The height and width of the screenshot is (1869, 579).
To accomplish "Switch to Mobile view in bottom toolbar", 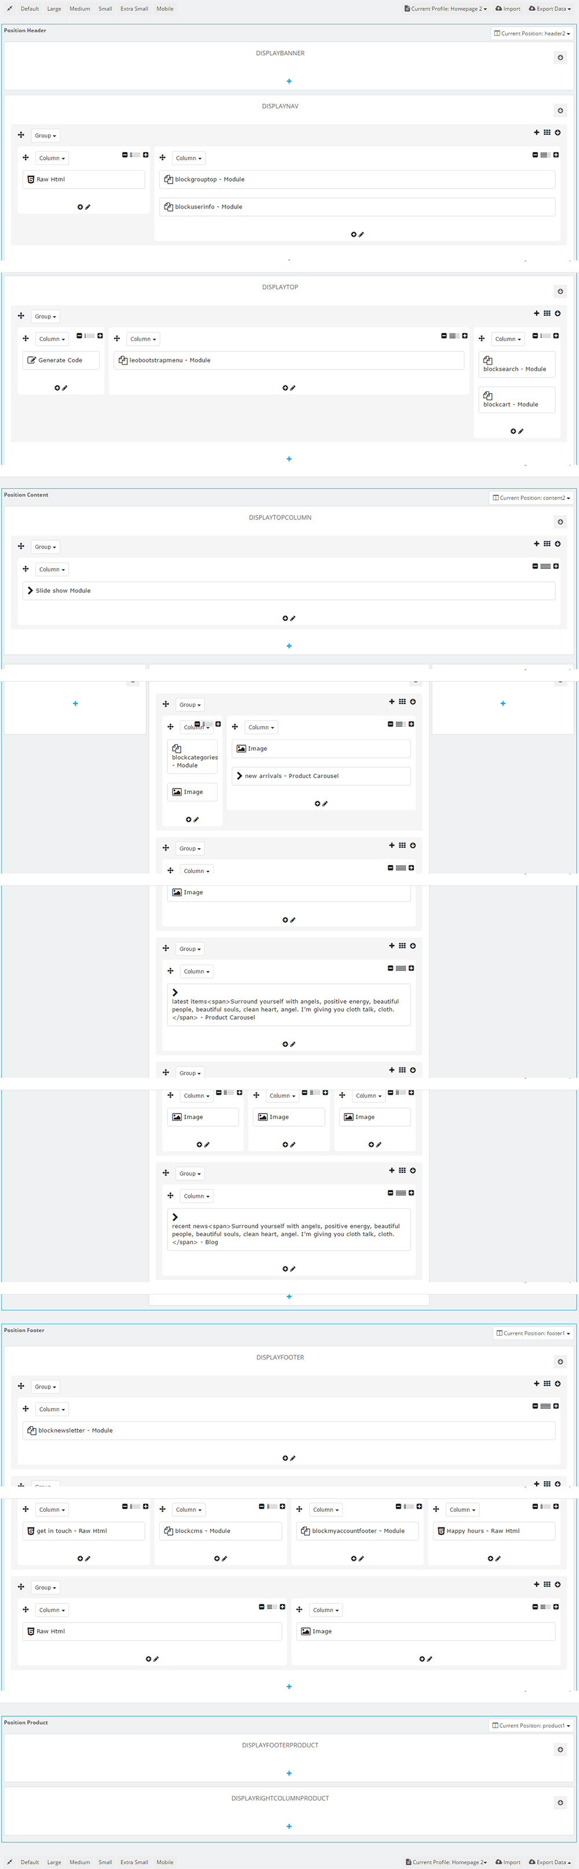I will click(164, 1861).
